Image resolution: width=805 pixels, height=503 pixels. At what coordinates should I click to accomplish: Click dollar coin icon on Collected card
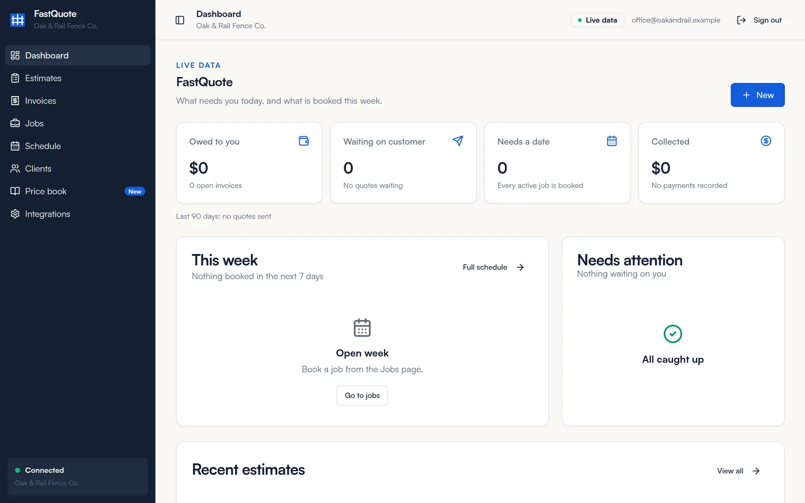point(766,141)
